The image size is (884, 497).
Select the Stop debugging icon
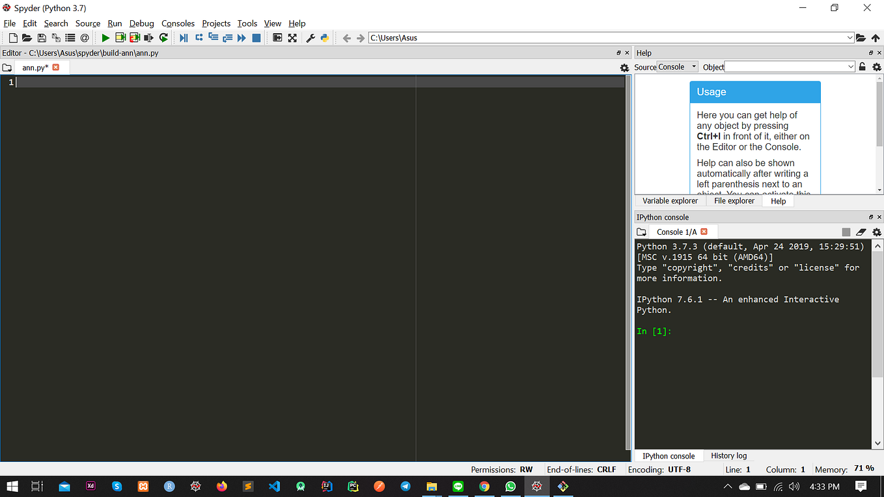click(x=256, y=37)
